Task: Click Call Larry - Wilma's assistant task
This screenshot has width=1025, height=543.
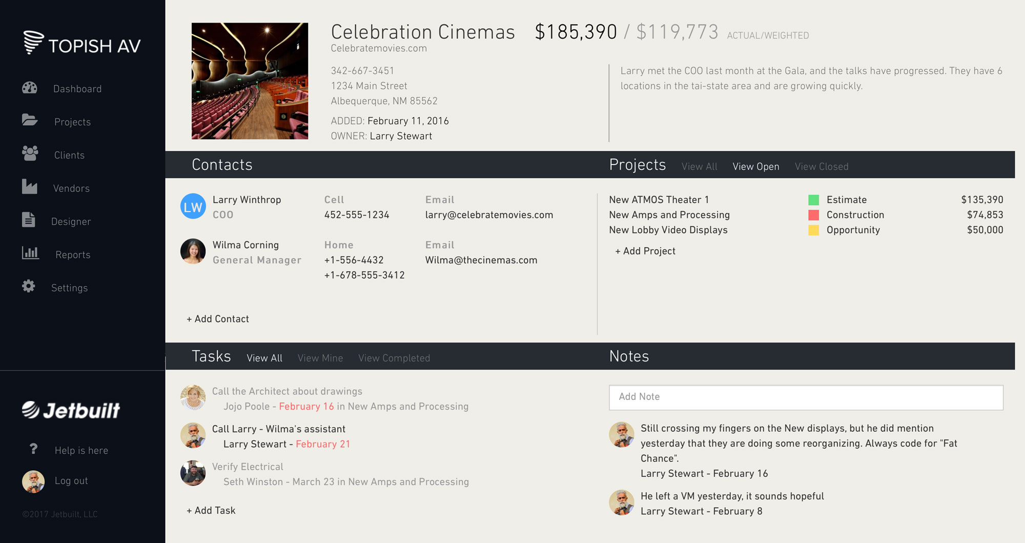Action: tap(279, 429)
